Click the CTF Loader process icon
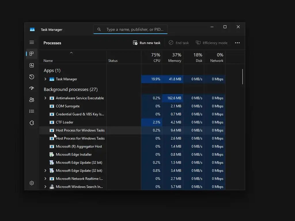Viewport: 295px width, 221px height. tap(52, 122)
